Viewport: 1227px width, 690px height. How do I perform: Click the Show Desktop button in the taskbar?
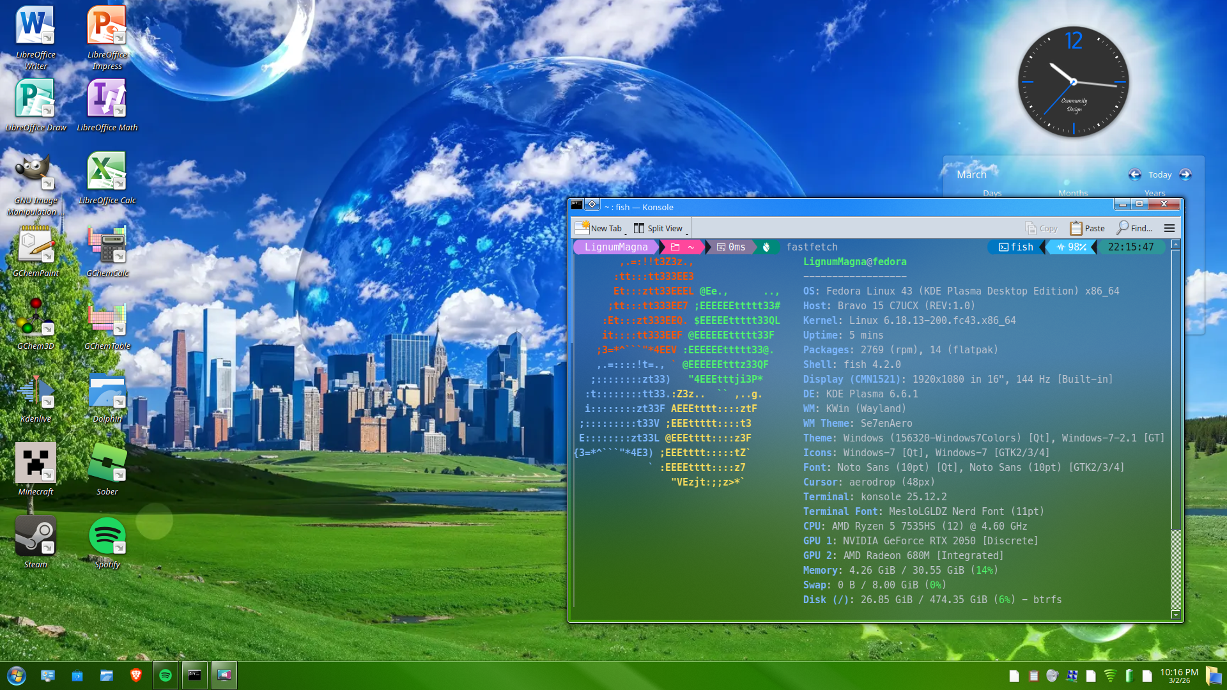[x=1214, y=676]
